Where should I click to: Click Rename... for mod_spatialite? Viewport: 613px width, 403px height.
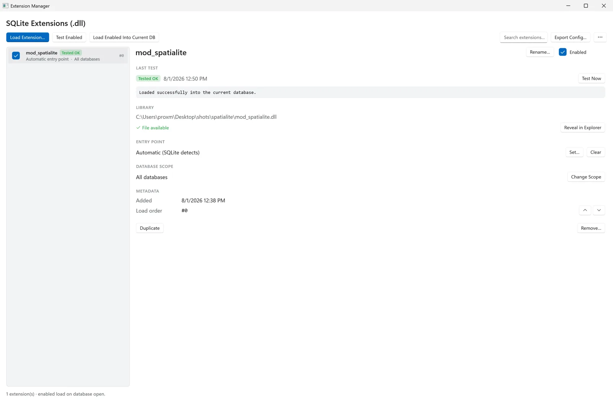pos(539,52)
